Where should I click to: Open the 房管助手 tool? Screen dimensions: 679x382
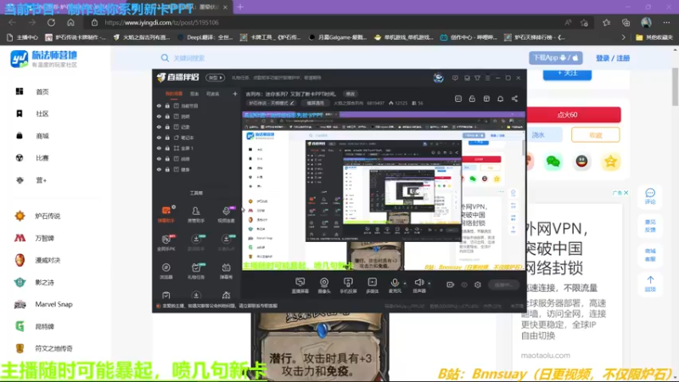tap(196, 214)
